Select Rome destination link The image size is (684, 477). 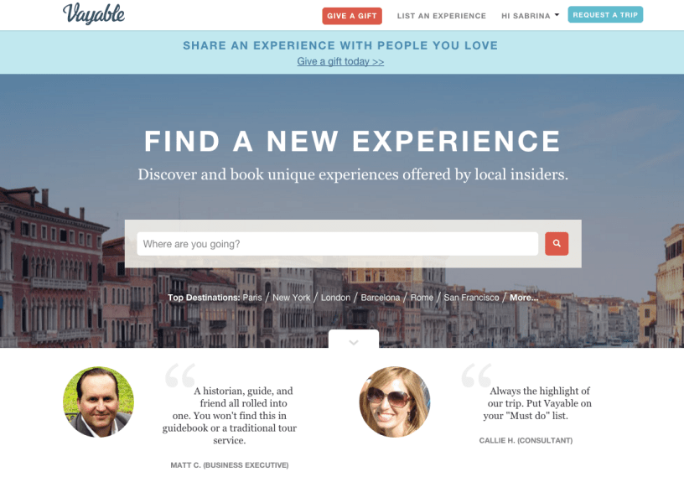(422, 298)
